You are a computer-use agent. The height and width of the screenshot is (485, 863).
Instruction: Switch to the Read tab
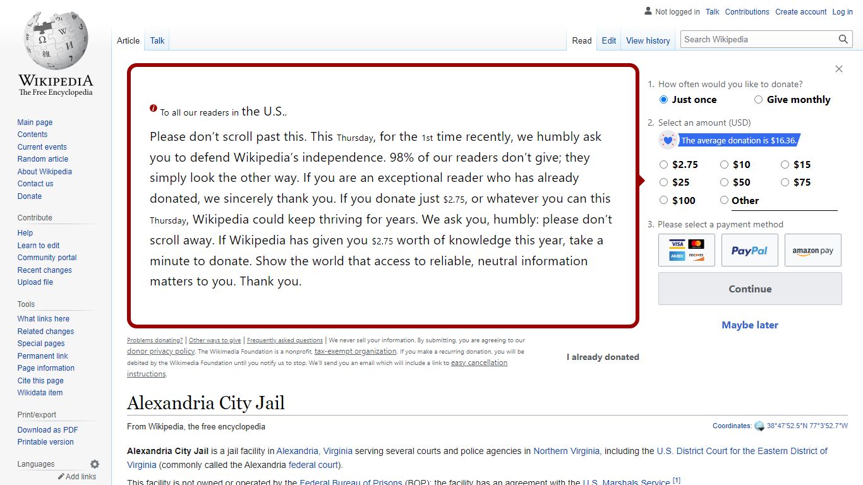point(582,40)
